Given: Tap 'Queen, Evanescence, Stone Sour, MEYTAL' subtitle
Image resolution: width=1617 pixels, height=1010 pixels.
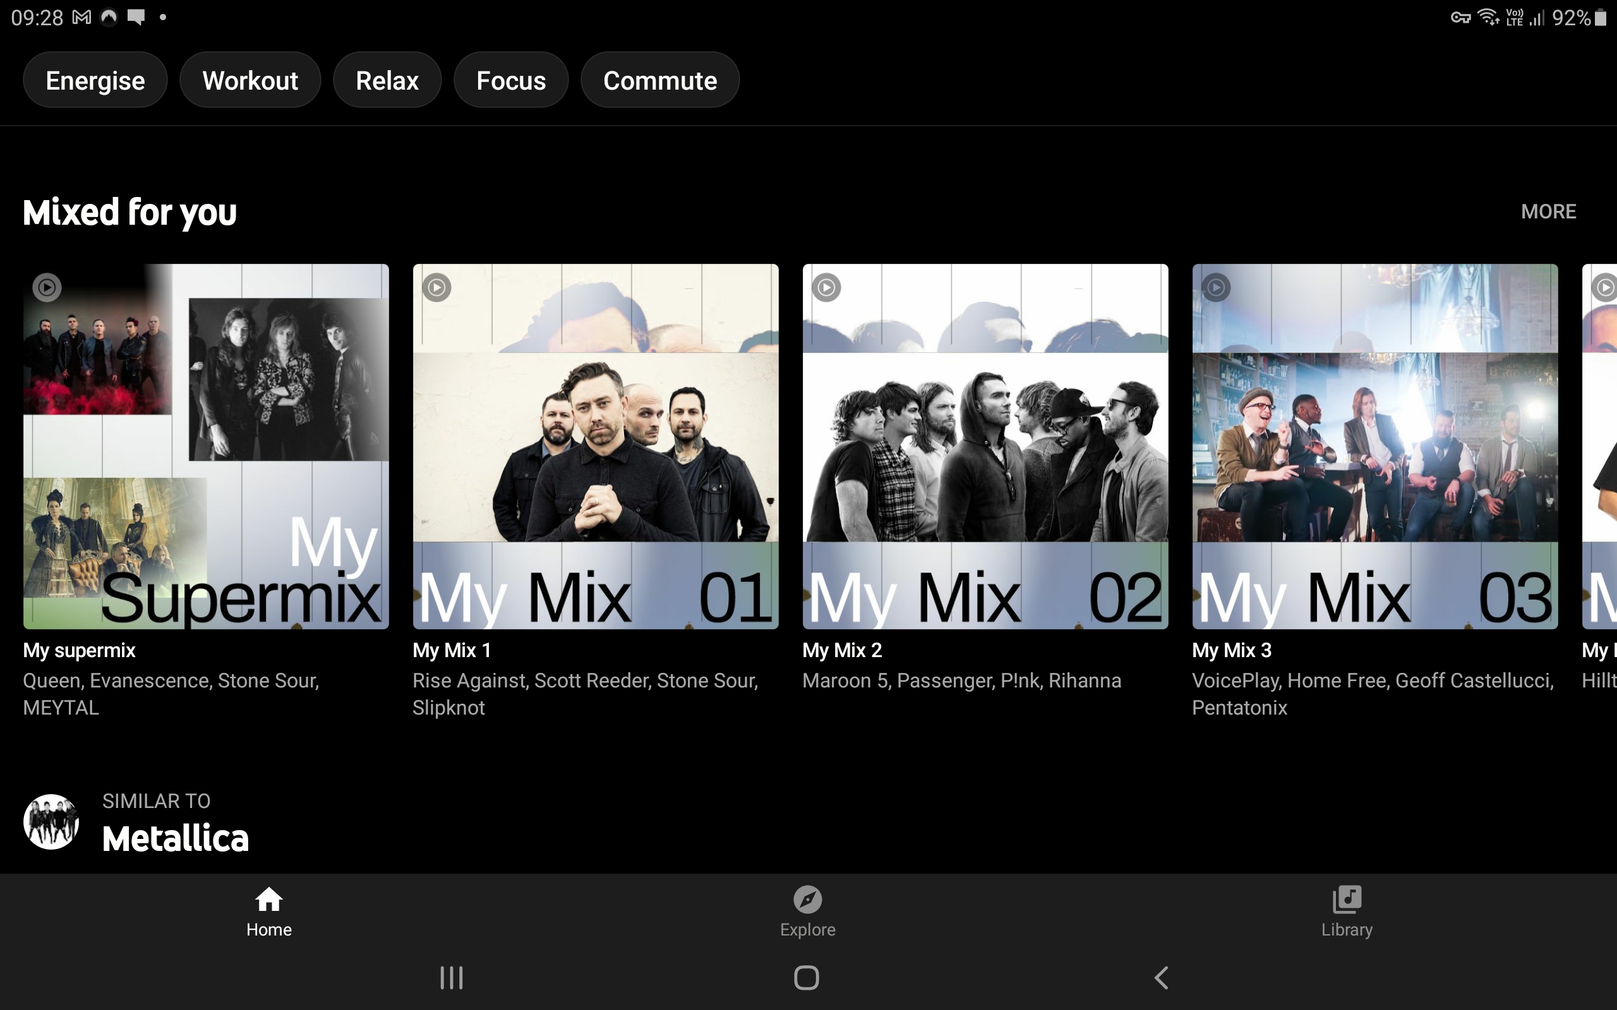Looking at the screenshot, I should 171,694.
